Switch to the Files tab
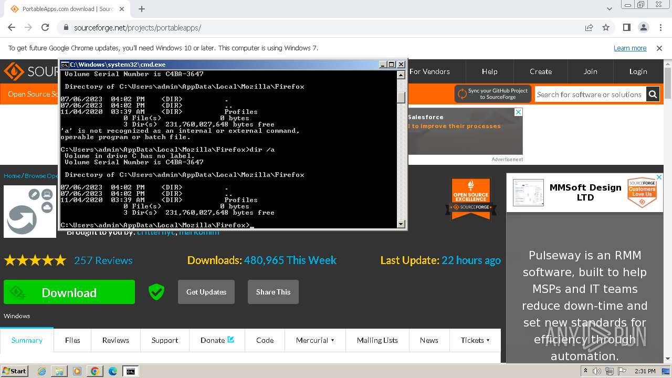Screen dimensions: 672x378 pyautogui.click(x=72, y=340)
